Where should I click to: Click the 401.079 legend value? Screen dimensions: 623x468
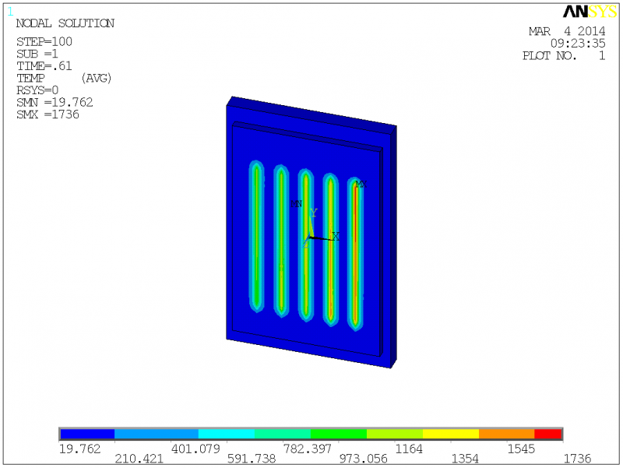point(195,449)
